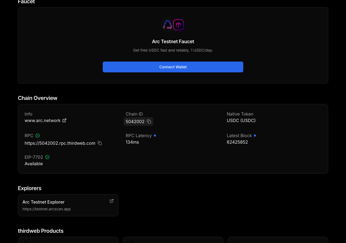Click the blue status dot by RPC Latency
The image size is (346, 243).
coord(155,136)
